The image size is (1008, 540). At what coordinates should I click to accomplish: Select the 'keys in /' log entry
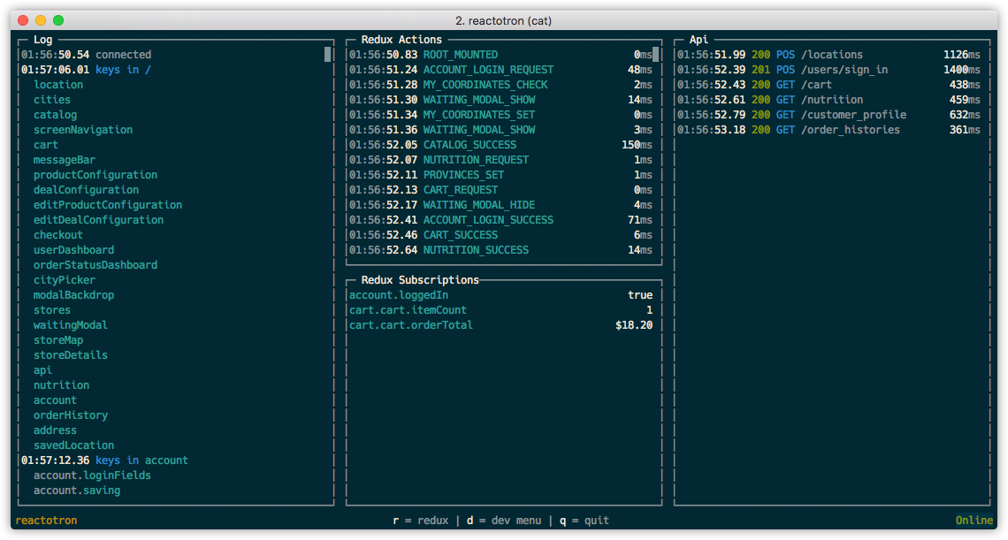pyautogui.click(x=86, y=70)
